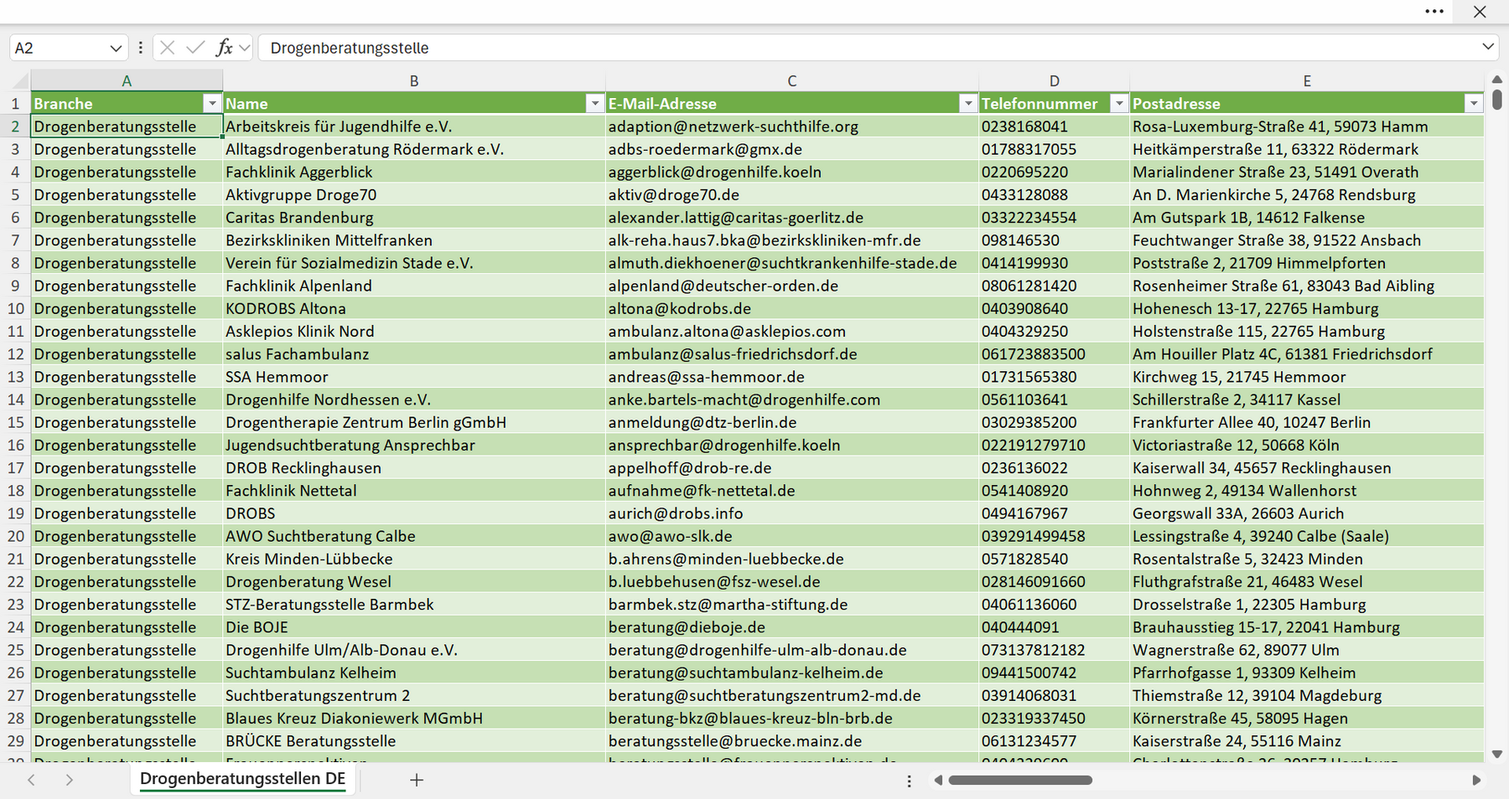
Task: Select cell 'BRÜCKE Beratungsstelle'
Action: click(414, 740)
